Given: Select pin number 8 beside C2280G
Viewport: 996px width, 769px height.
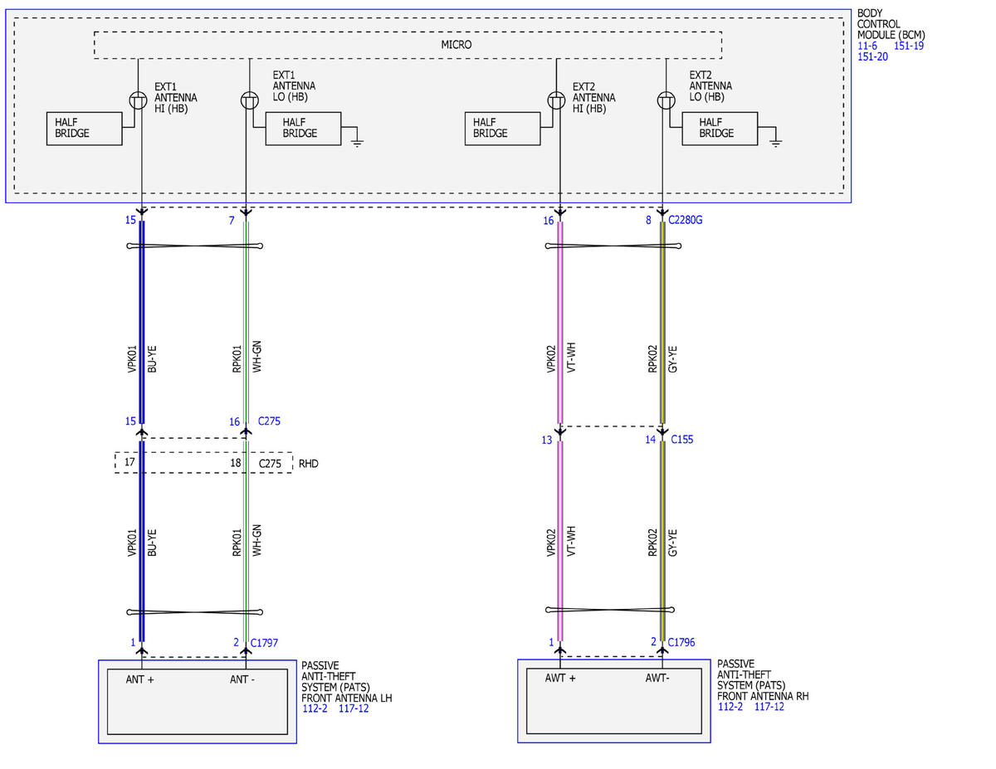Looking at the screenshot, I should (x=649, y=221).
